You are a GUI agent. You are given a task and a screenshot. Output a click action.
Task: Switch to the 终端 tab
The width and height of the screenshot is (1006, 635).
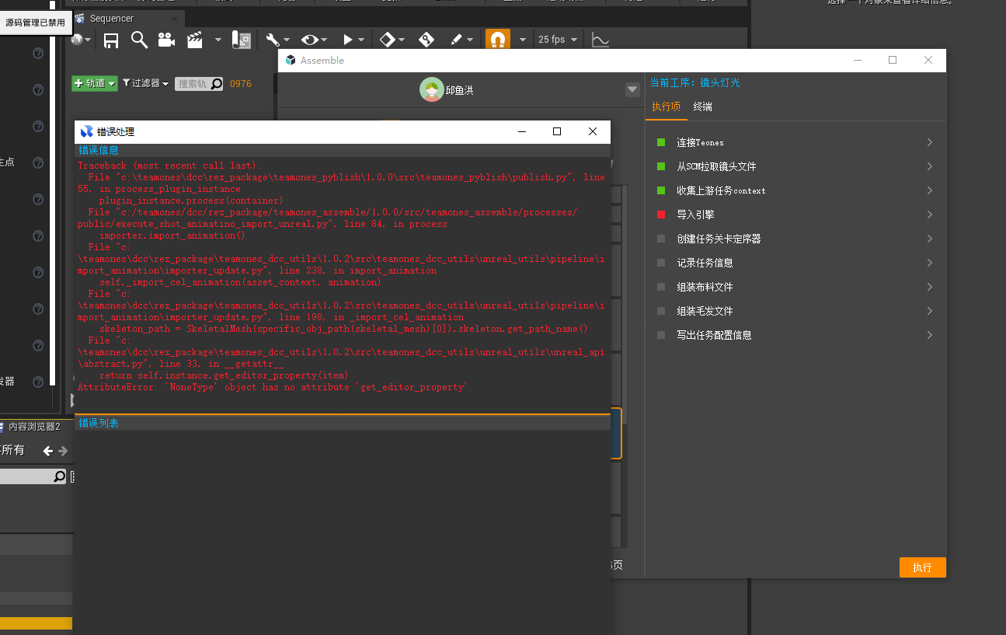(x=702, y=106)
